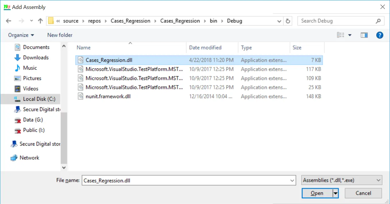The image size is (390, 204).
Task: Click the Back navigation arrow
Action: (x=8, y=21)
